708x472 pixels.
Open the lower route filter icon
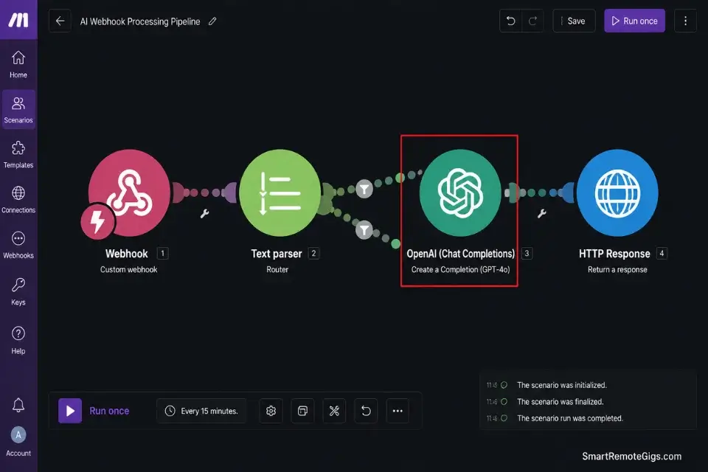pyautogui.click(x=364, y=230)
